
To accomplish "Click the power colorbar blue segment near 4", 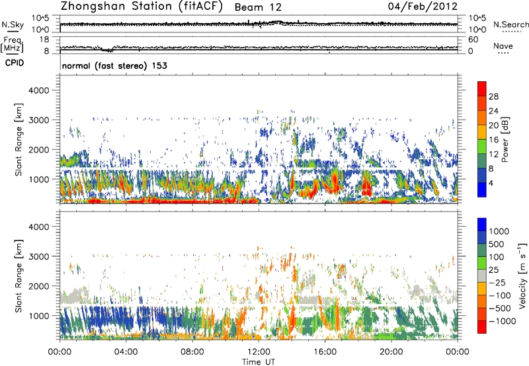I will (x=482, y=190).
